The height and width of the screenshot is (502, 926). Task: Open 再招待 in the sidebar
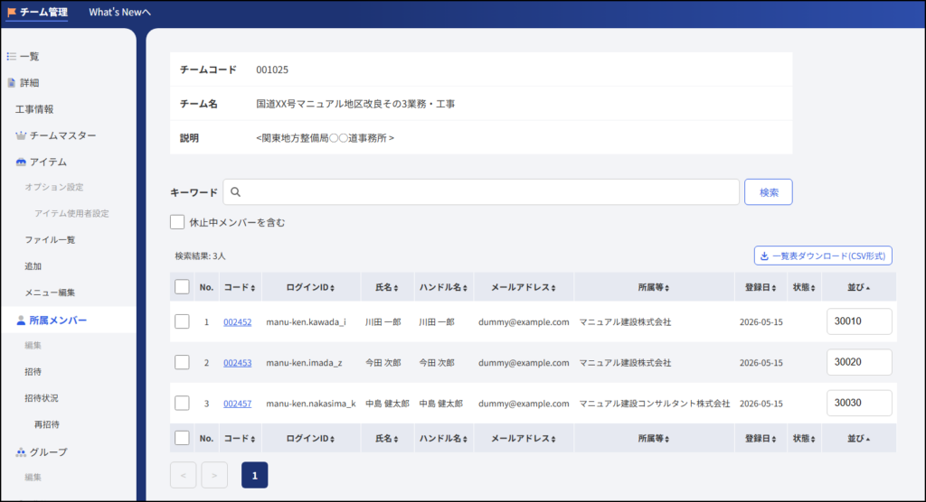[x=47, y=424]
